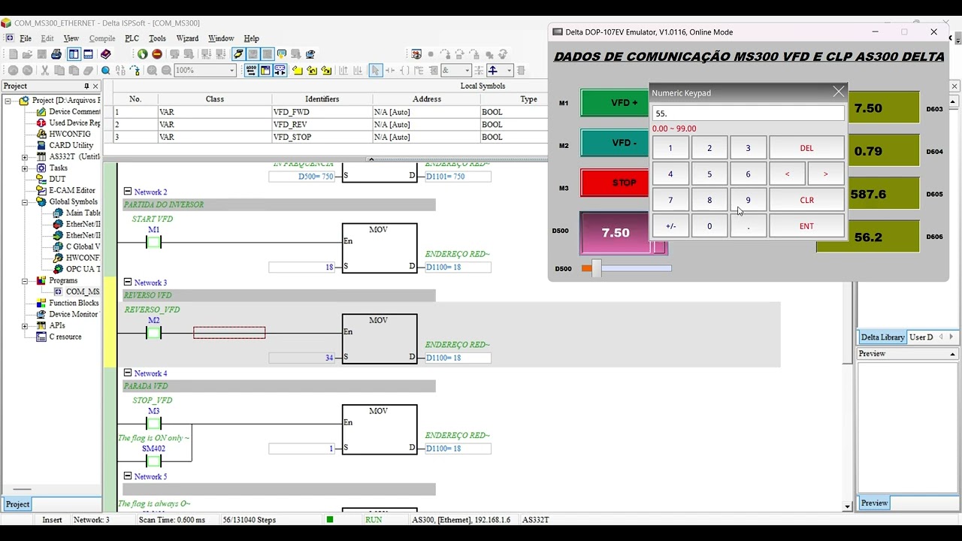This screenshot has width=962, height=541.
Task: Toggle the SM402 contact
Action: pos(153,461)
